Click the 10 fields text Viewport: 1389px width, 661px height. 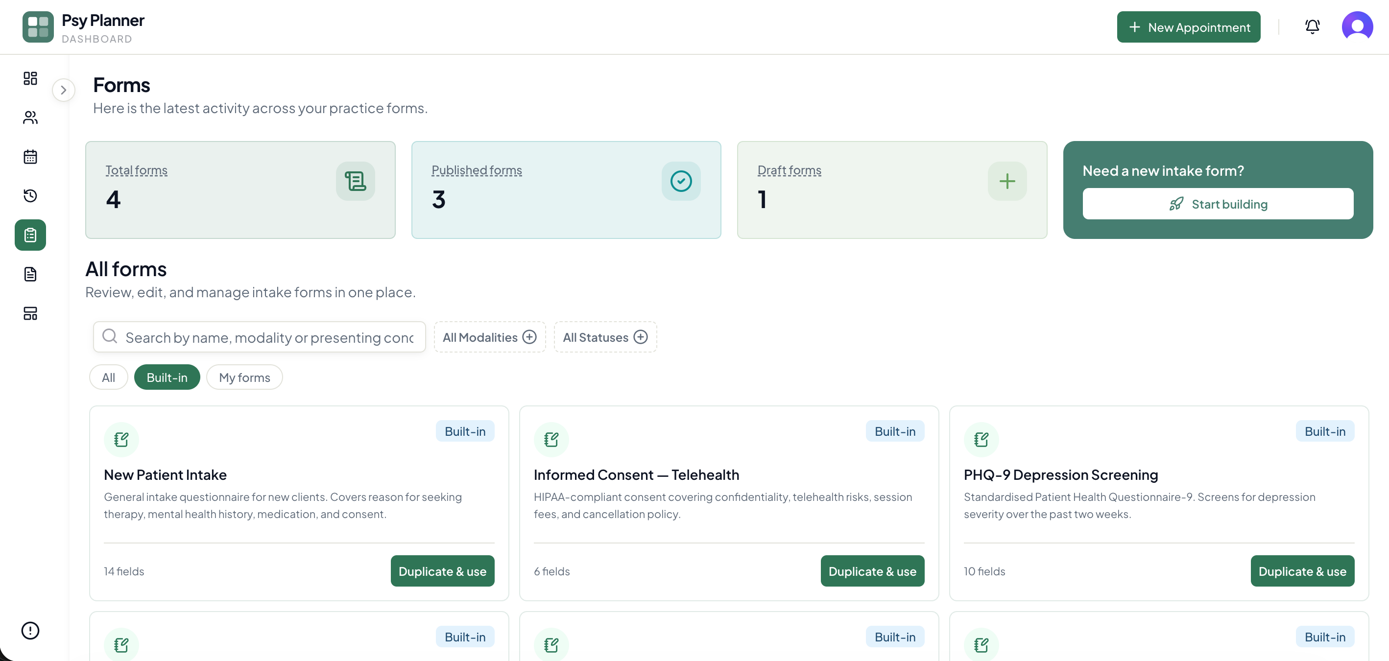(984, 571)
